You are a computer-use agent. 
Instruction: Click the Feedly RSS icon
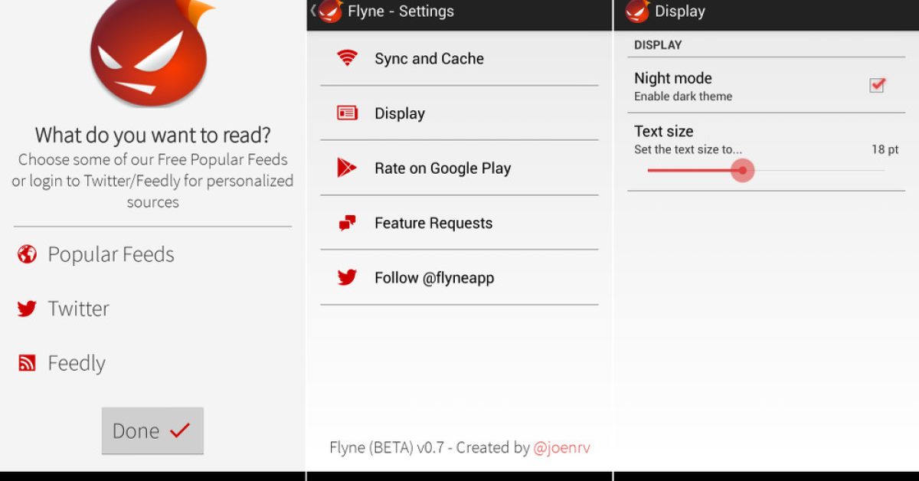coord(27,363)
